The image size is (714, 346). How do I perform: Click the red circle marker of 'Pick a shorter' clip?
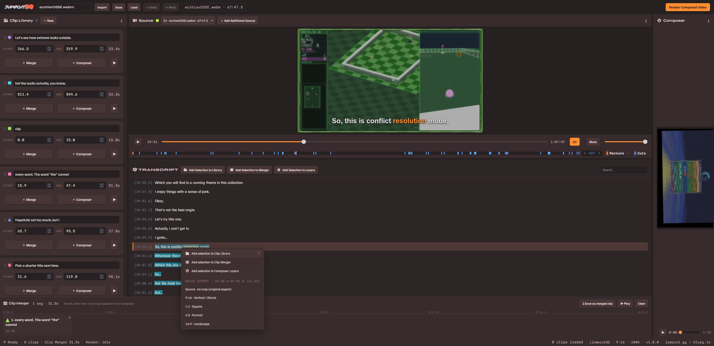(9, 265)
